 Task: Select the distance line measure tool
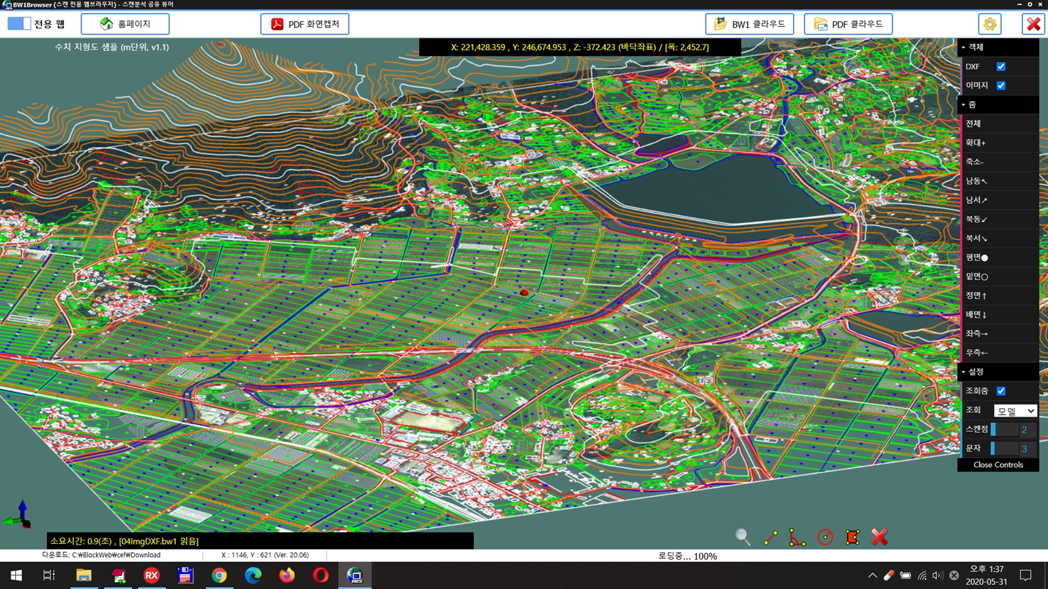tap(770, 537)
